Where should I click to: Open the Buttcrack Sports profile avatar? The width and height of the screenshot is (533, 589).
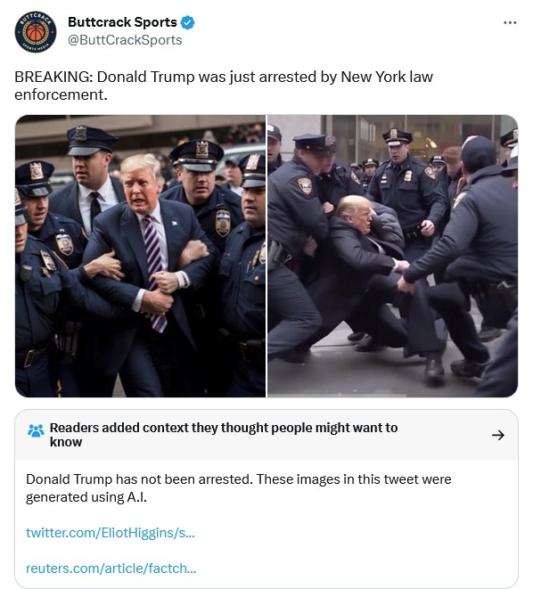click(36, 32)
